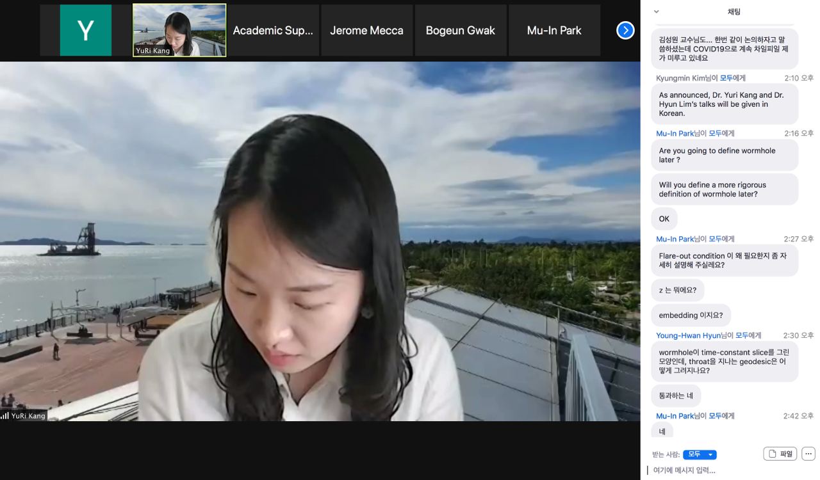Screen dimensions: 820x480
Task: Click the 모두 link in Kyungmin Kim's header
Action: click(x=726, y=78)
